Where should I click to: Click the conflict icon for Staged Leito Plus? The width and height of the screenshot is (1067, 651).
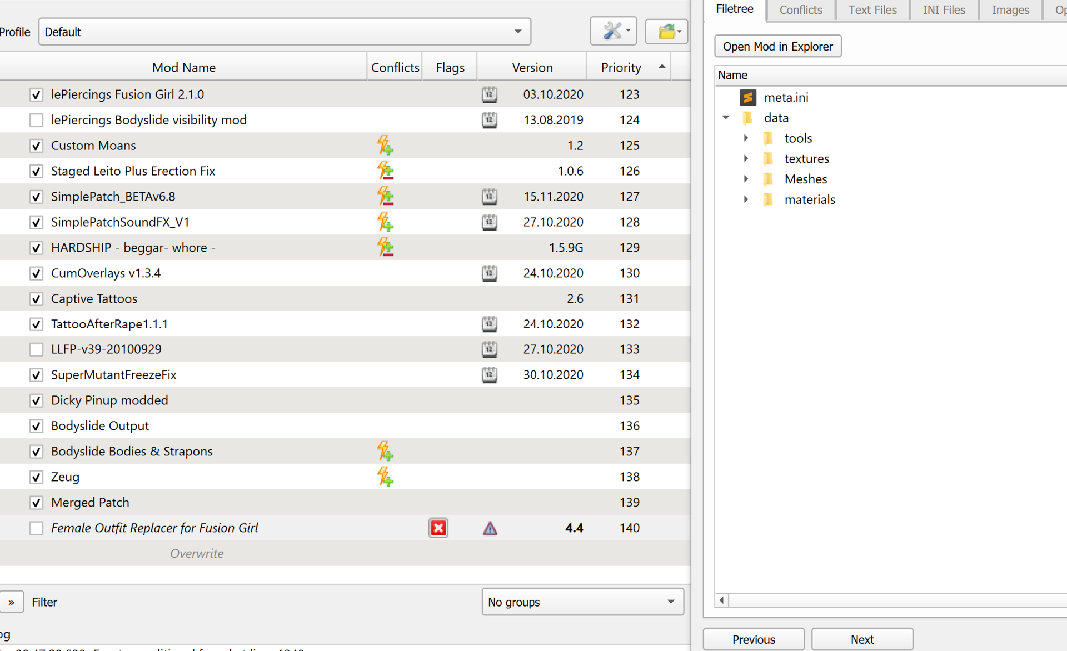pos(385,171)
